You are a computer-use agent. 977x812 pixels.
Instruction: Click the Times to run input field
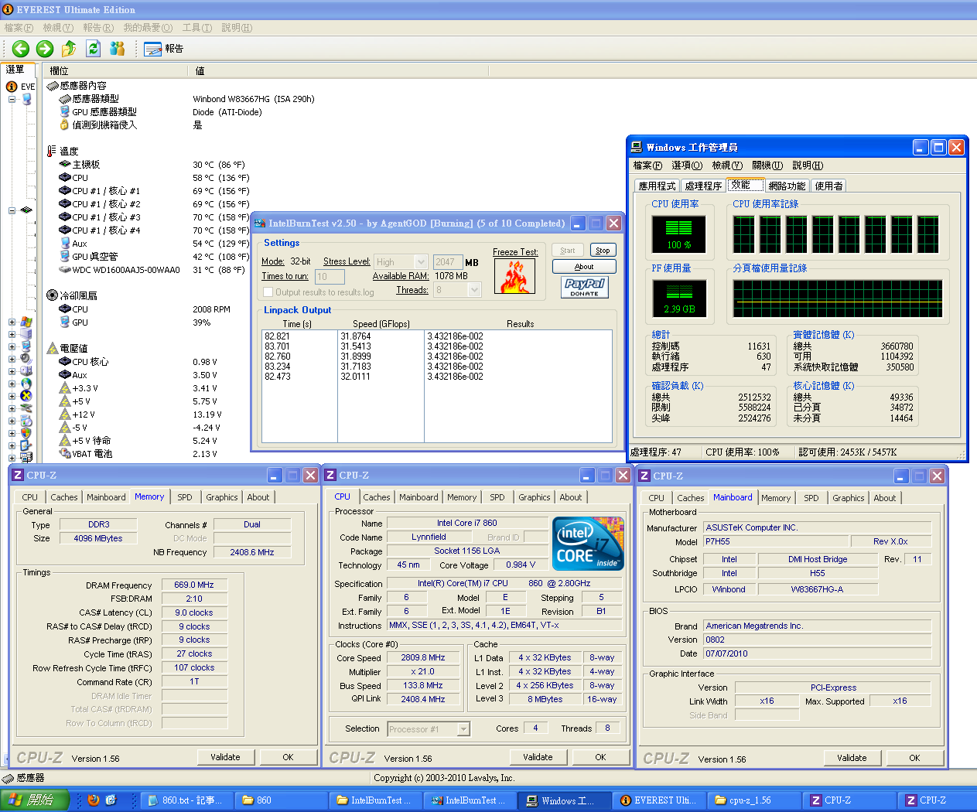(x=330, y=277)
